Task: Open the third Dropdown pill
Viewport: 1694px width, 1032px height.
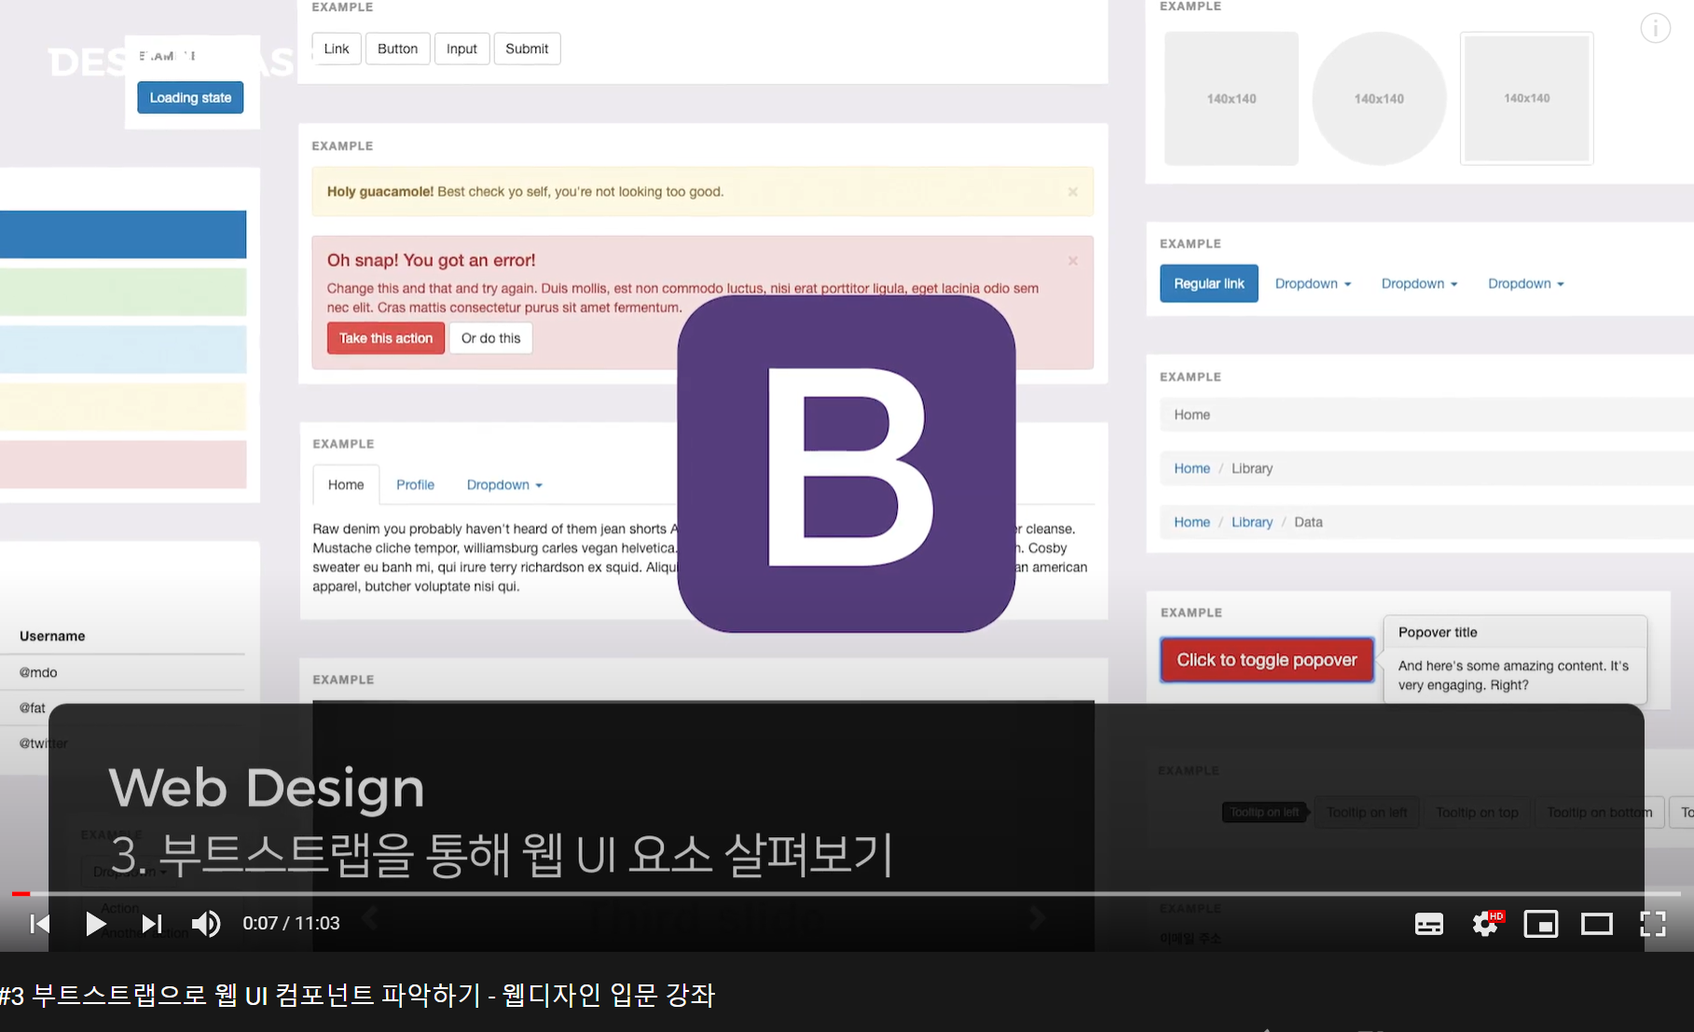Action: click(1525, 283)
